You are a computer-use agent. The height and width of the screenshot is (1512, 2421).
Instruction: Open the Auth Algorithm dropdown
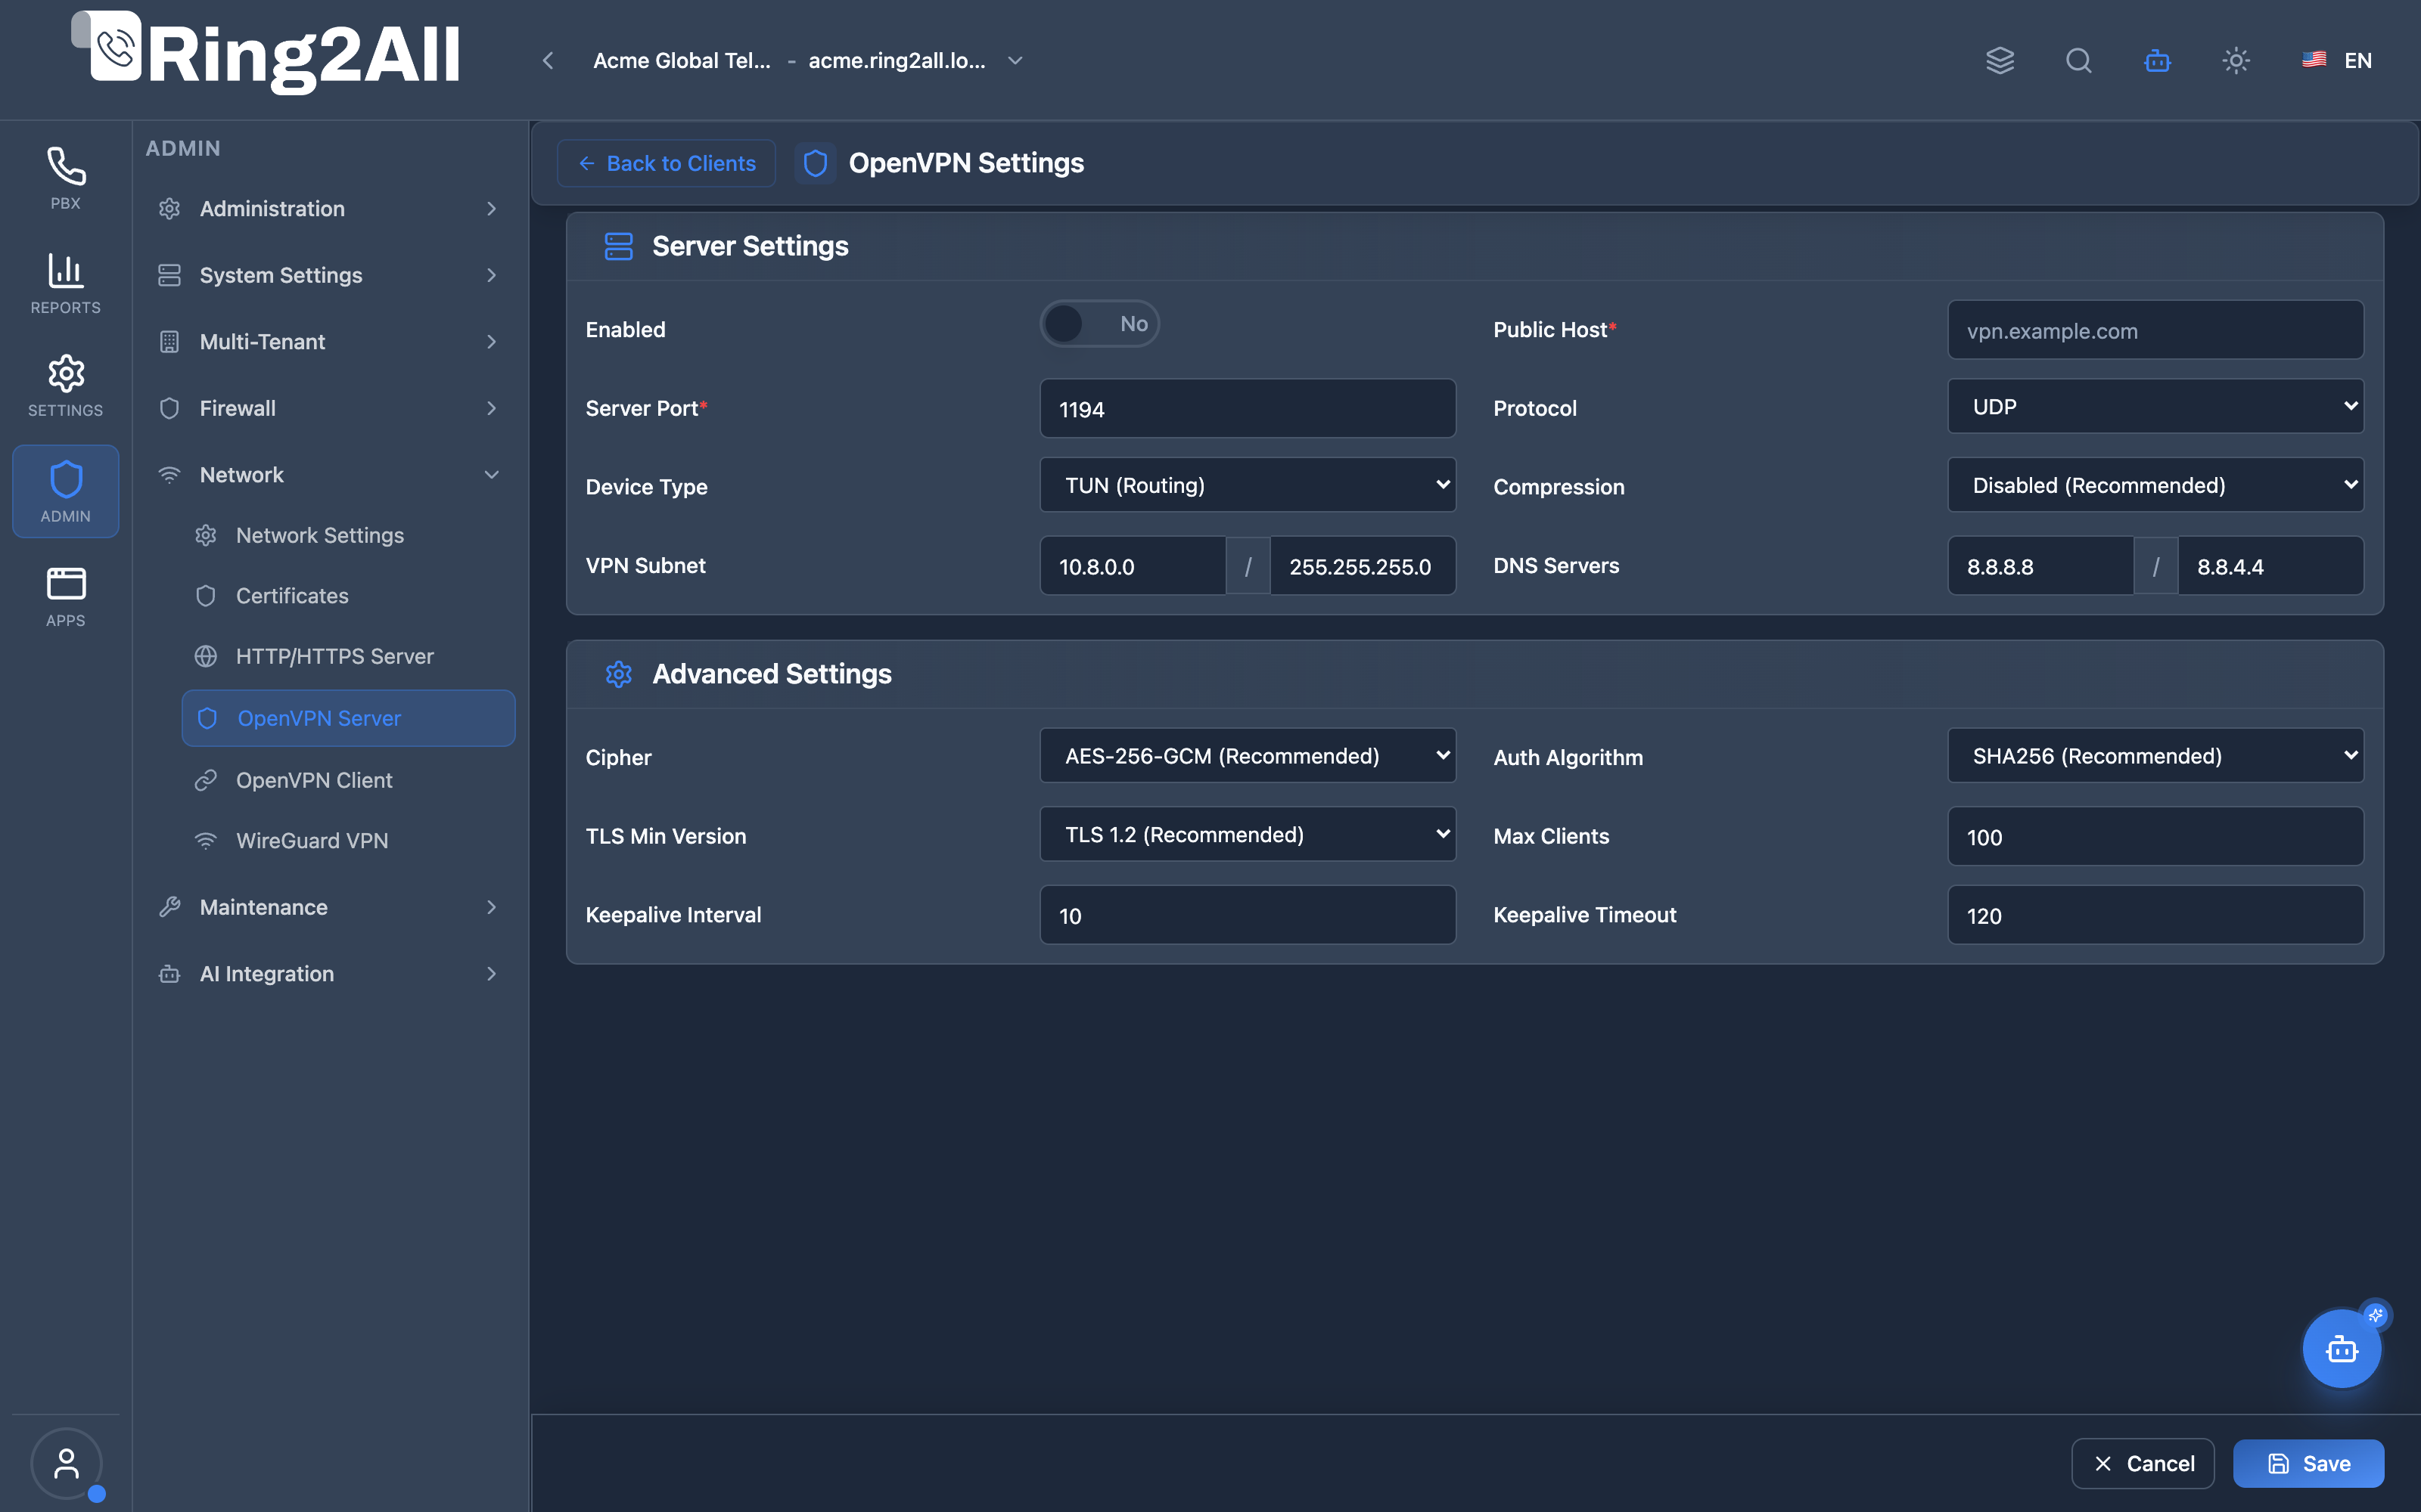tap(2156, 756)
